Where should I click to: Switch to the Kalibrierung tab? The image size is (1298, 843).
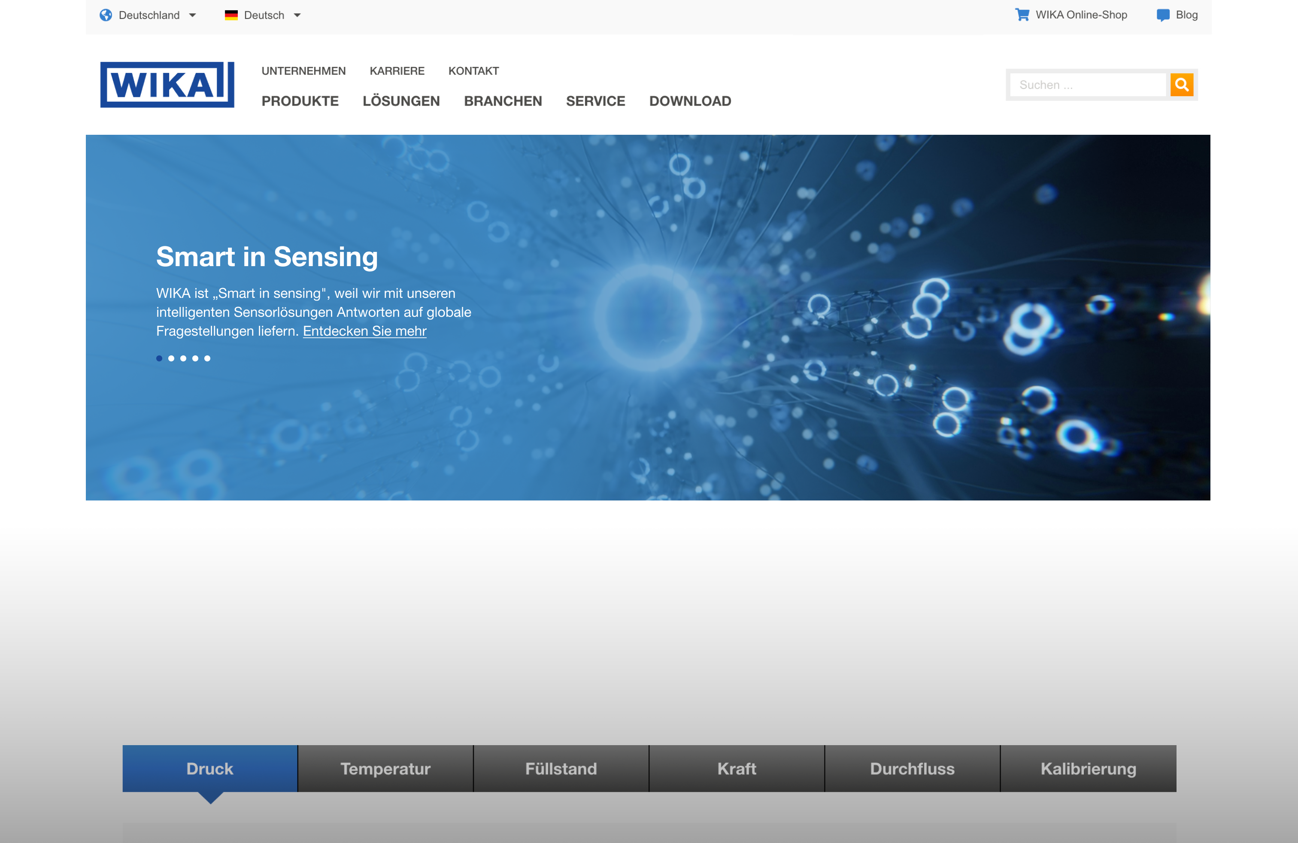[1088, 768]
